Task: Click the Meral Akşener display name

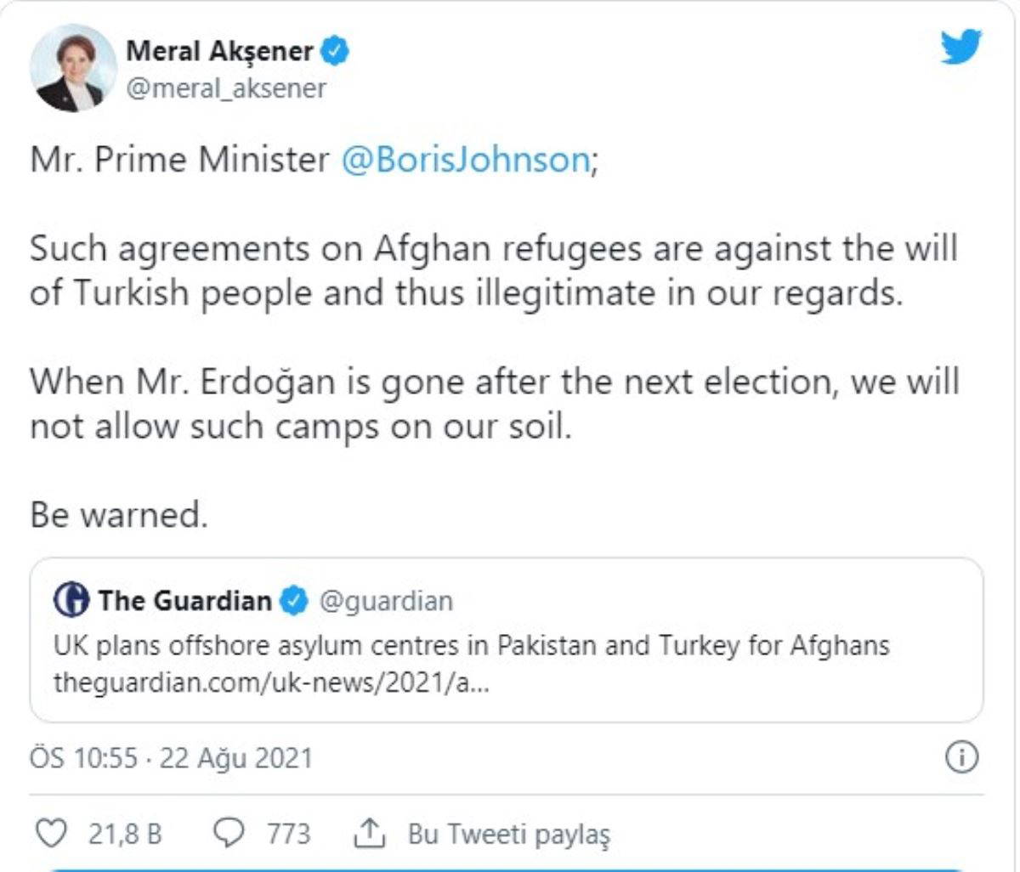Action: (x=219, y=51)
